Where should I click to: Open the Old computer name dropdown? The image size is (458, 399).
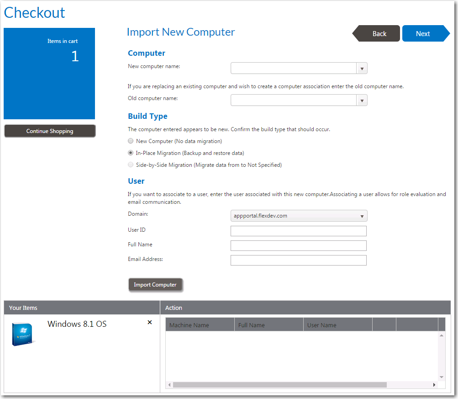click(x=362, y=100)
